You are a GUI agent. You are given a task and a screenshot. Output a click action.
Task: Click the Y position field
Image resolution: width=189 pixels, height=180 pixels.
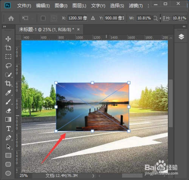coord(114,18)
